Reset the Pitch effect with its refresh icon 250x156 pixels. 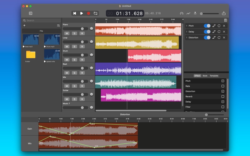click(219, 26)
